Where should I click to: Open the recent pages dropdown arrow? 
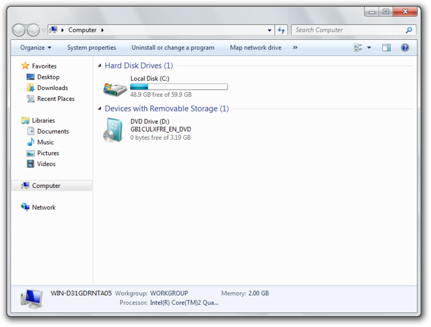click(44, 31)
